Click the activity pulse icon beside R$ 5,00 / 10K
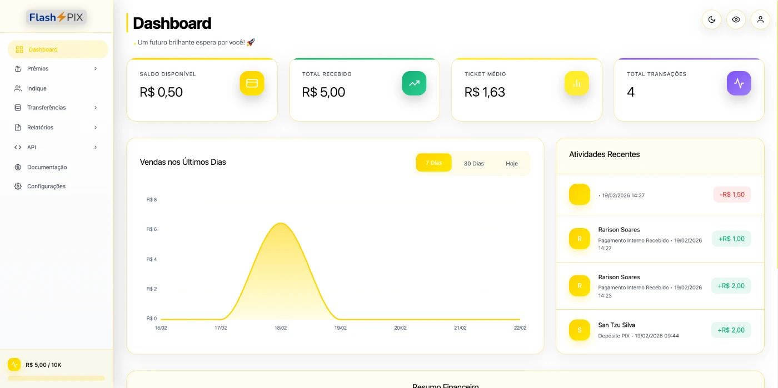The height and width of the screenshot is (388, 778). click(x=14, y=365)
